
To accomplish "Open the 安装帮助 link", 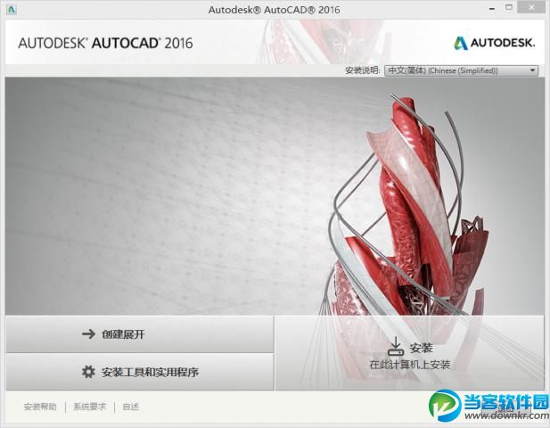I will pos(40,407).
